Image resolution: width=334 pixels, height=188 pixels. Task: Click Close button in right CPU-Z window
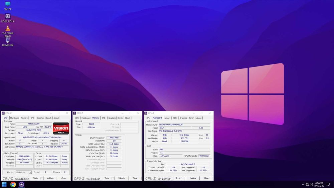pyautogui.click(x=206, y=178)
